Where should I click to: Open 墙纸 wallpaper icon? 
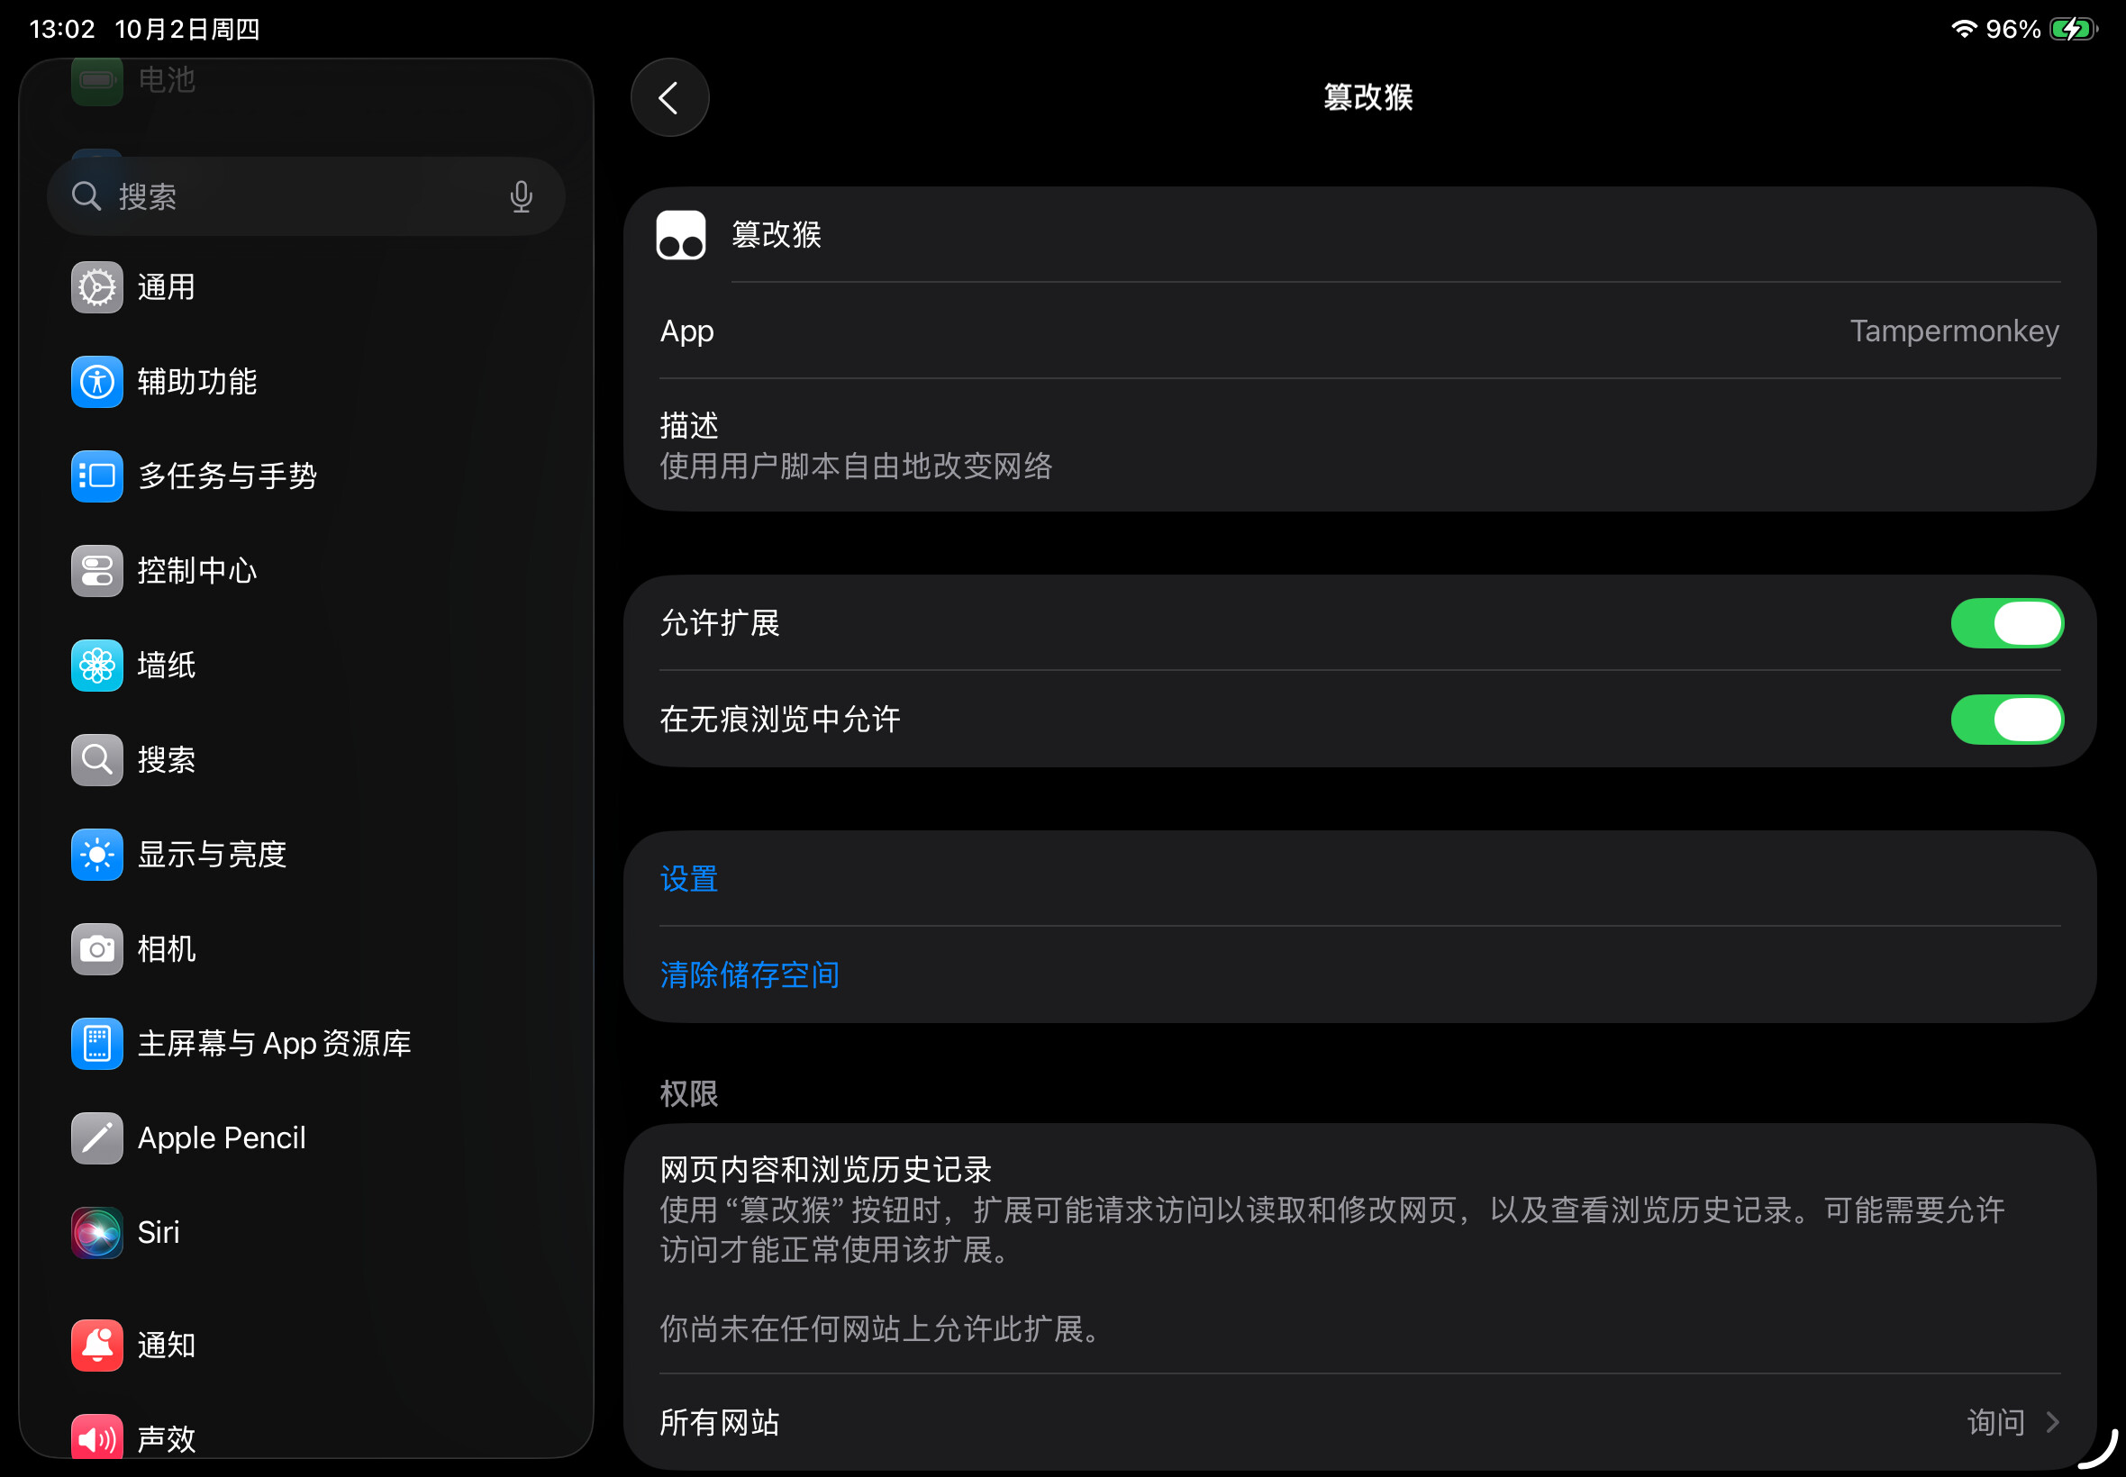pos(97,666)
